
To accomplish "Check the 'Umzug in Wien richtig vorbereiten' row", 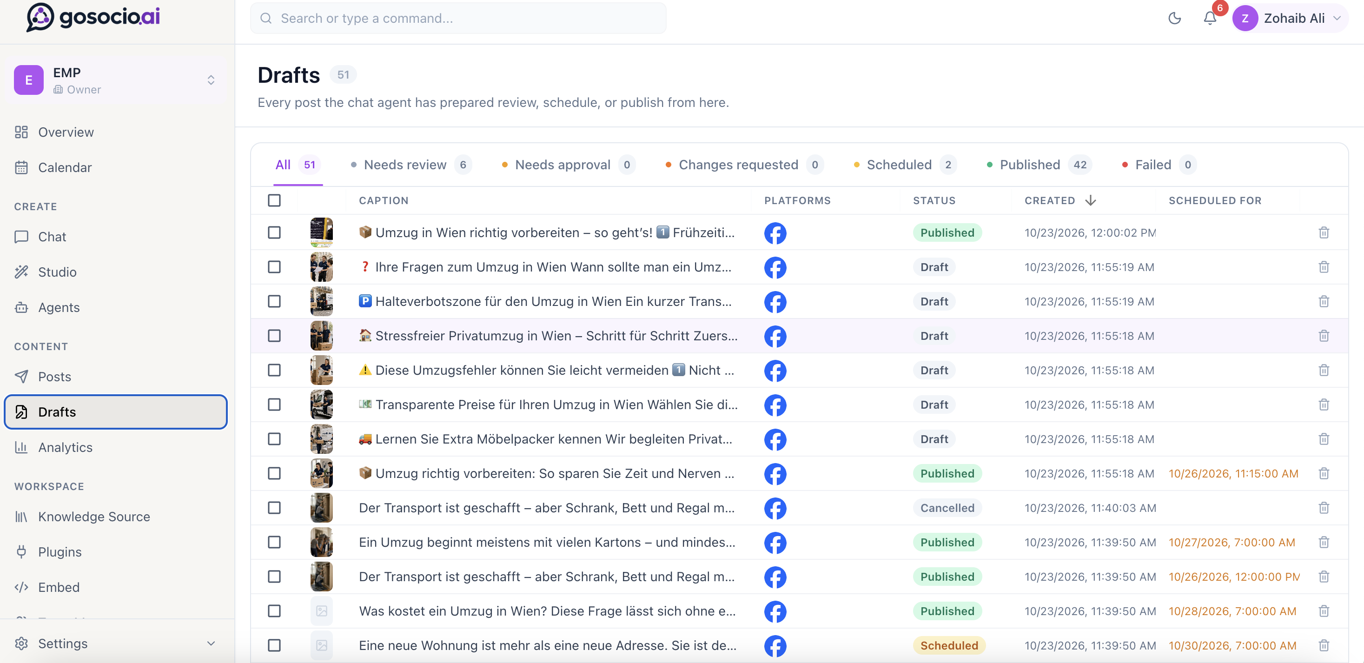I will point(274,232).
